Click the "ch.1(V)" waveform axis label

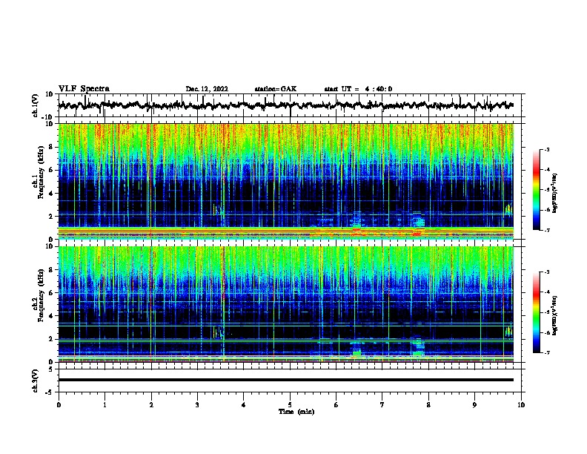click(36, 105)
